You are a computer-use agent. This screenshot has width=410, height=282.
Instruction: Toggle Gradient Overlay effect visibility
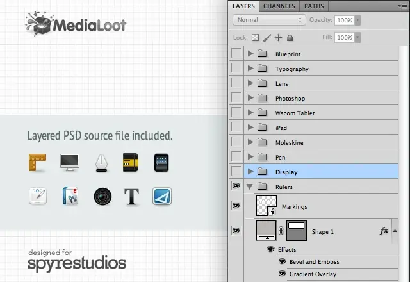click(x=282, y=274)
